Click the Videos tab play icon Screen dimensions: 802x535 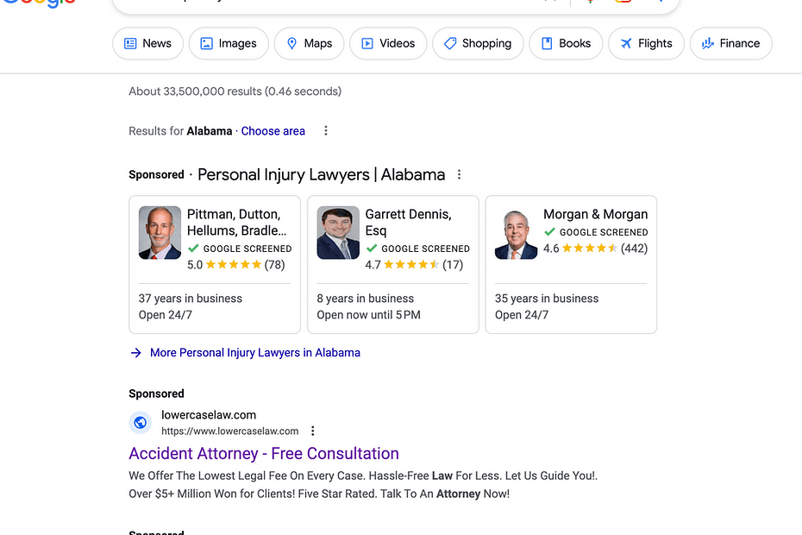367,43
